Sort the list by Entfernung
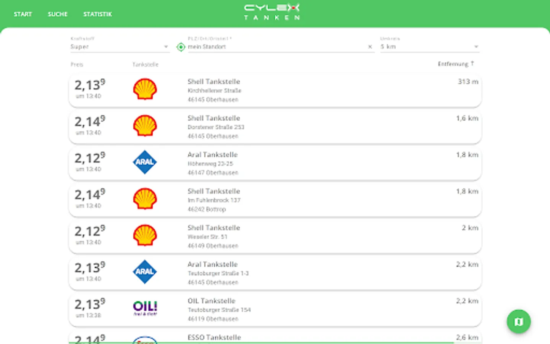Viewport: 550px width, 344px height. (x=456, y=64)
